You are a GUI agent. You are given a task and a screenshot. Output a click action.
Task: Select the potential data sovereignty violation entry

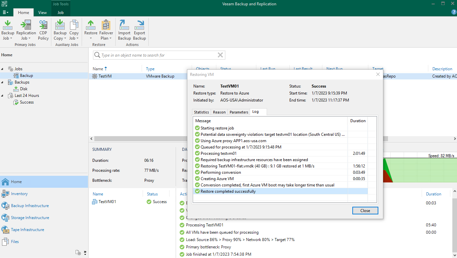click(280, 134)
